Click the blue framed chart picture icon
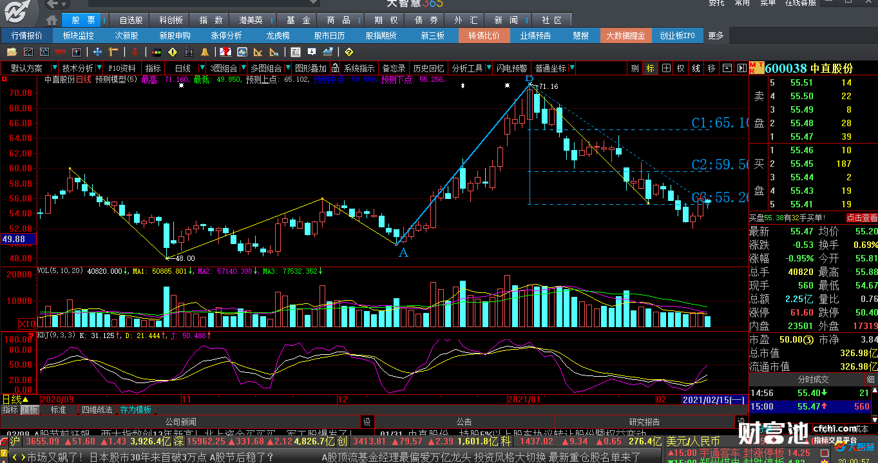878x463 pixels. 242,52
